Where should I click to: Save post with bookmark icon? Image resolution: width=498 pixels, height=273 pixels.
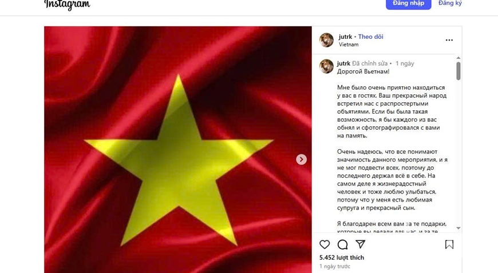click(449, 244)
